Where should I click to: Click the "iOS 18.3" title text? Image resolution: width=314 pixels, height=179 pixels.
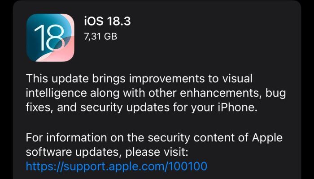click(x=107, y=21)
